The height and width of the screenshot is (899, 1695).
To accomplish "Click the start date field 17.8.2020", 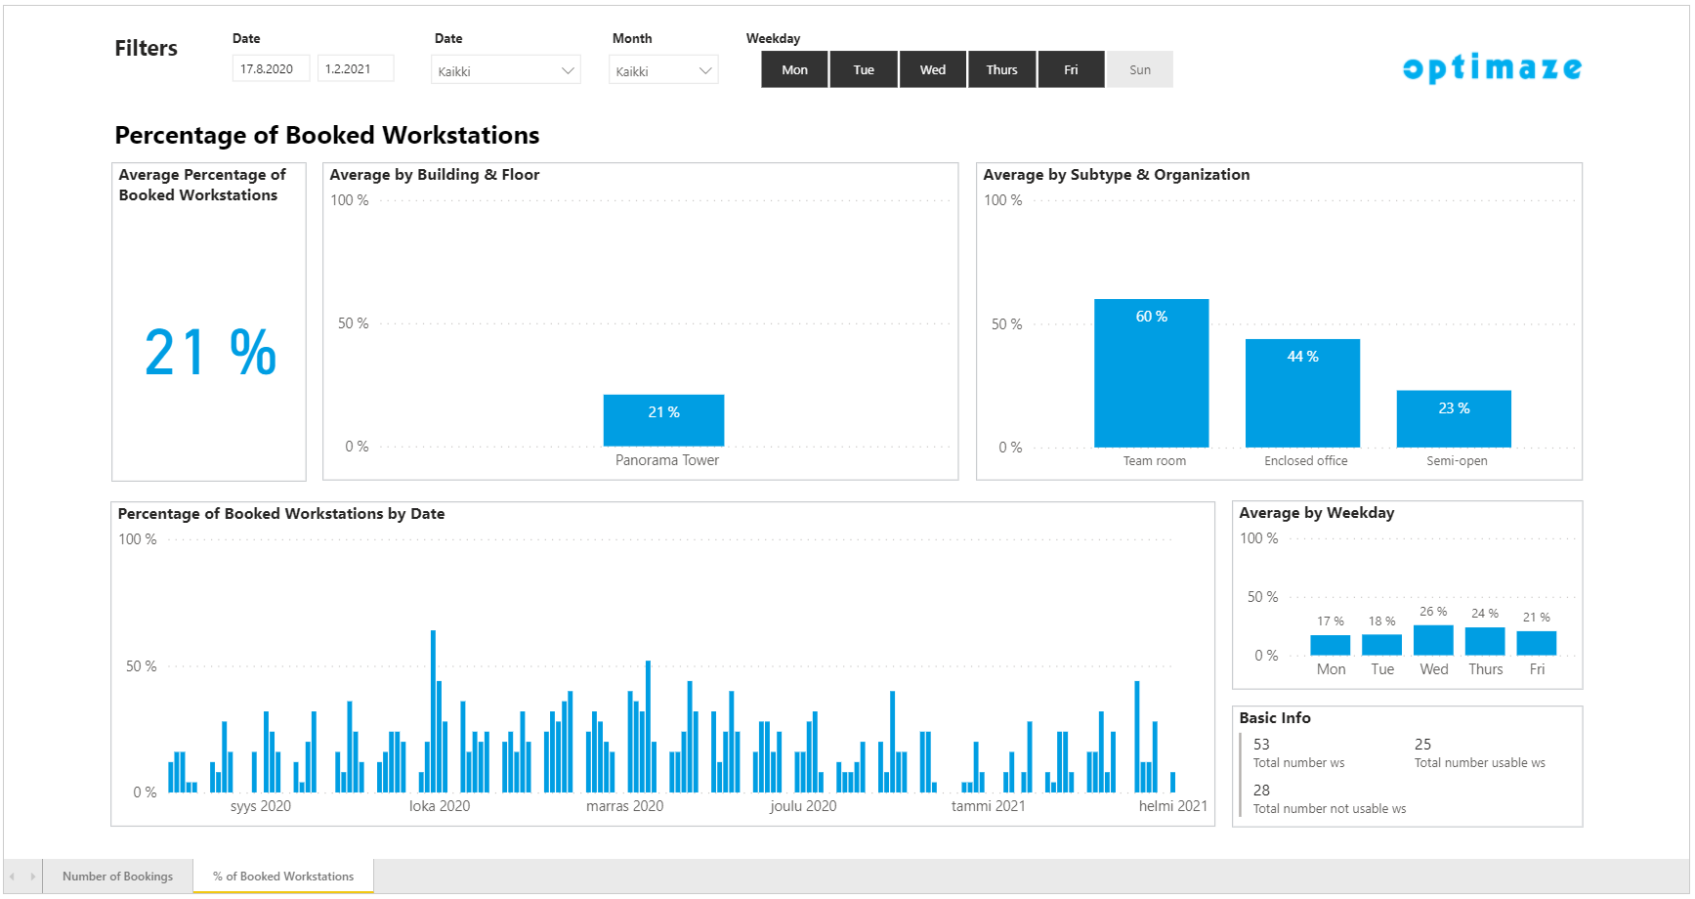I will (x=271, y=69).
